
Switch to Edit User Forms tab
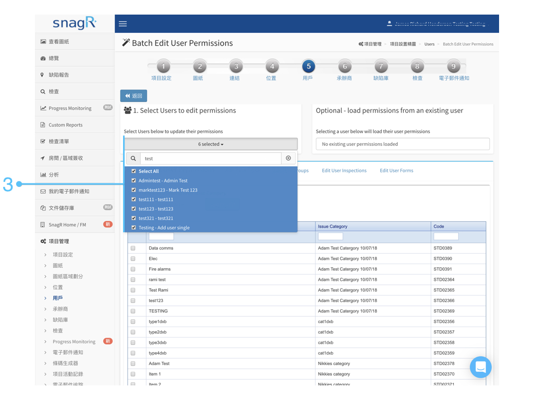396,171
